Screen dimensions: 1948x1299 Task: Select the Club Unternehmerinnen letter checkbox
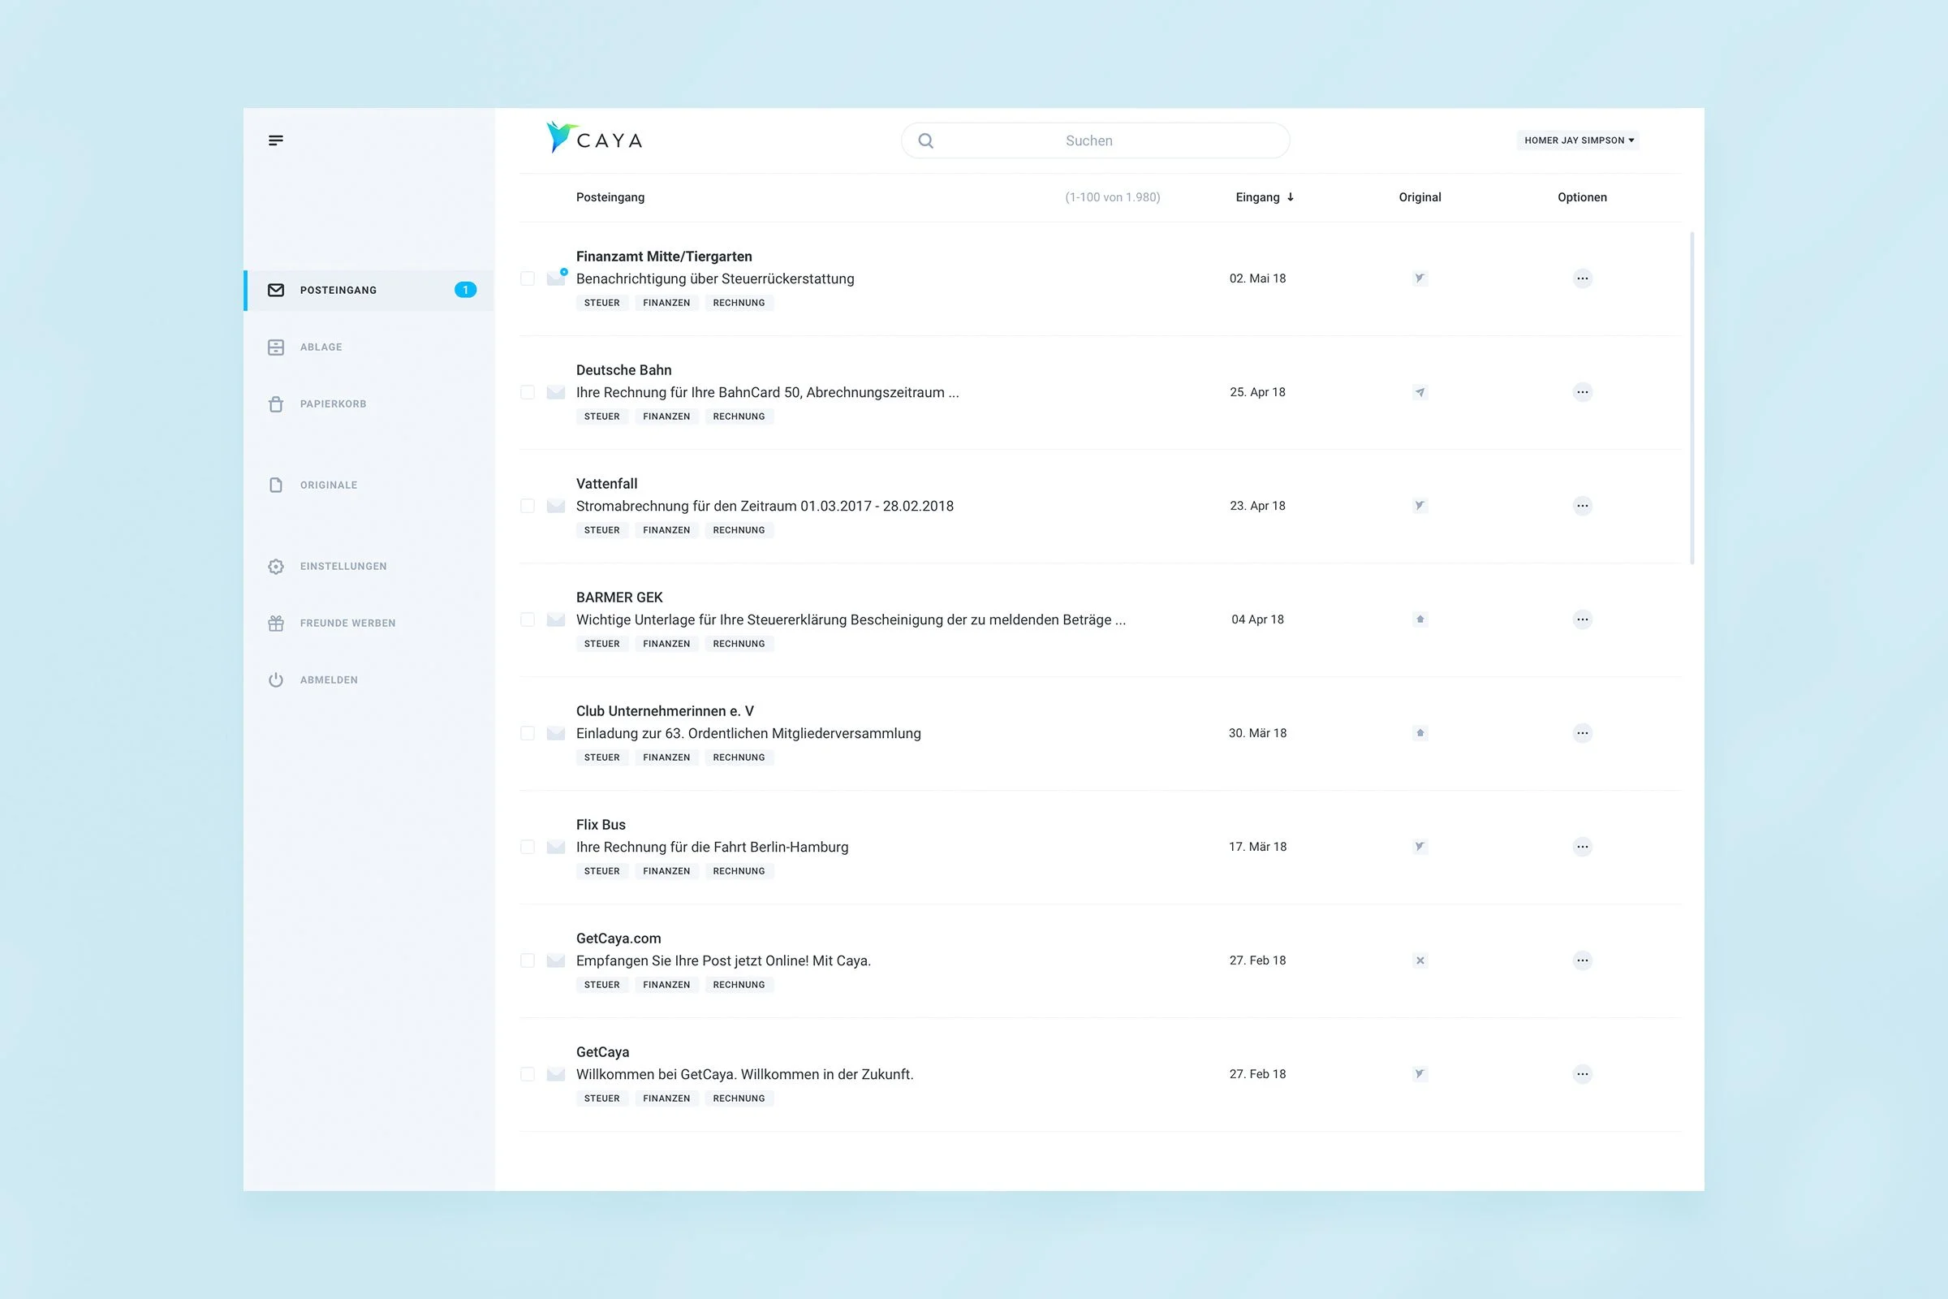[528, 733]
